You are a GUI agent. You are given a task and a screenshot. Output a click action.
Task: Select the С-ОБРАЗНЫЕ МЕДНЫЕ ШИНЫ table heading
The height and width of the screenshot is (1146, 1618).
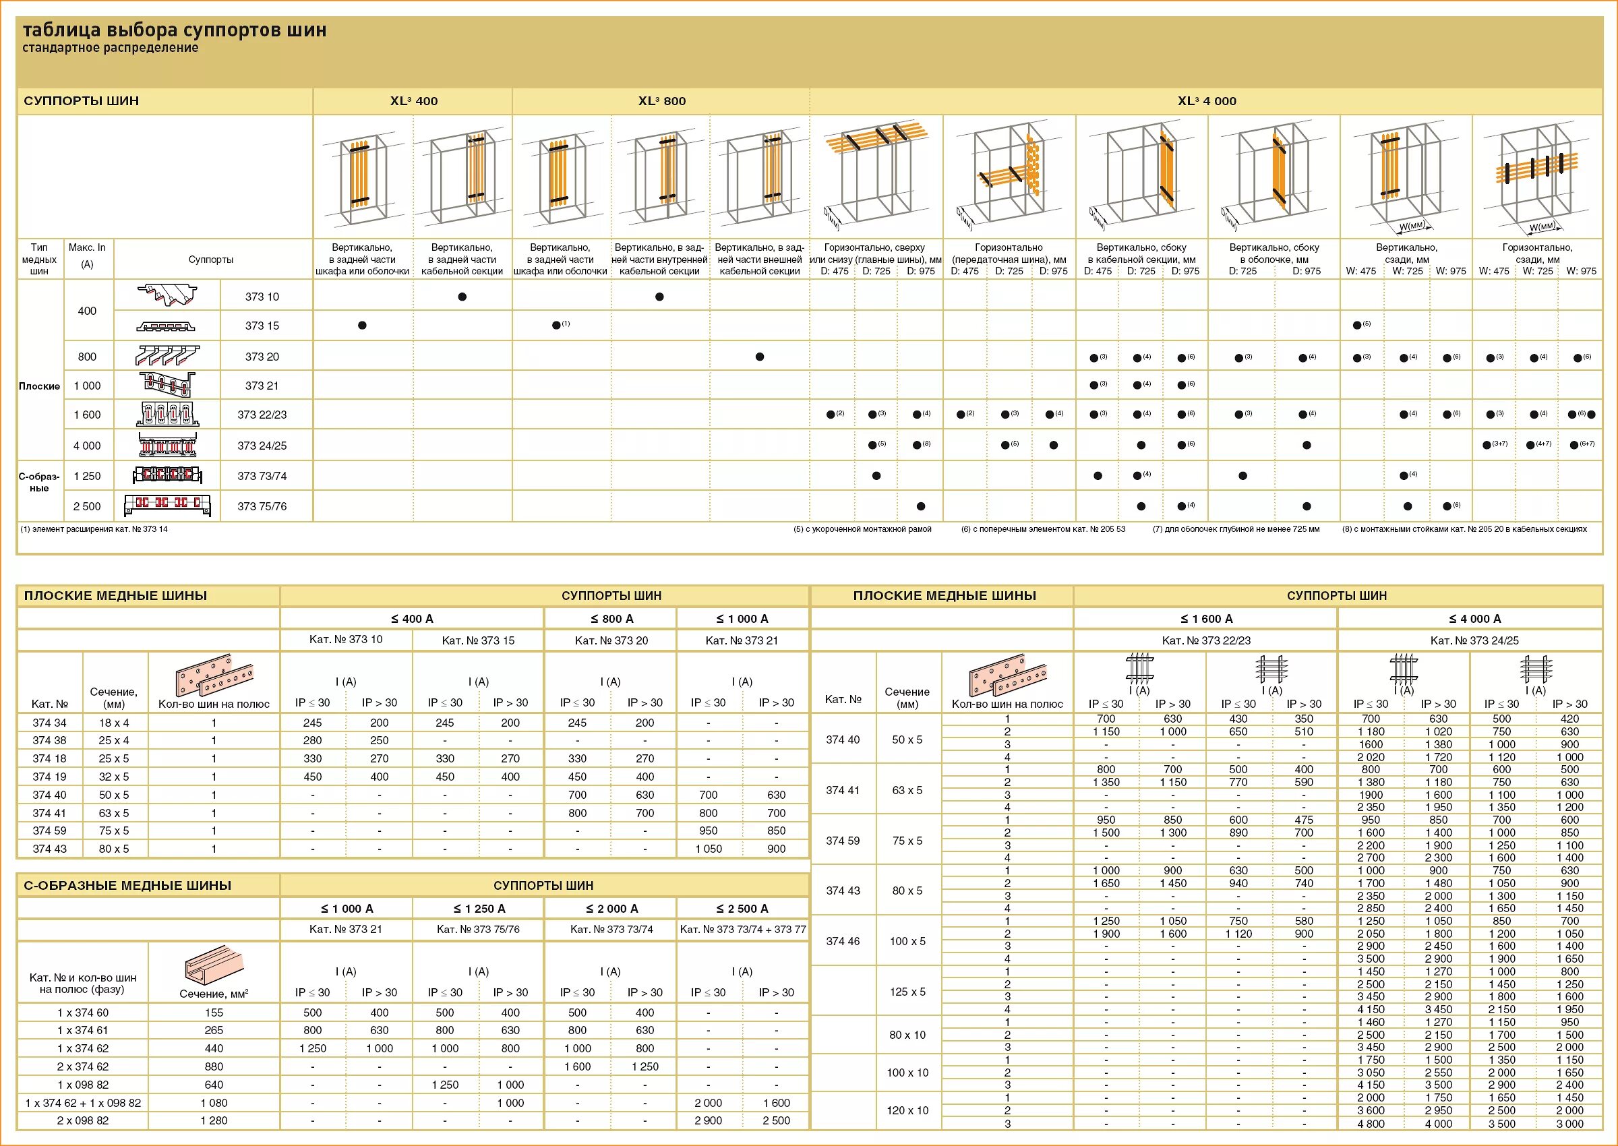(x=127, y=885)
